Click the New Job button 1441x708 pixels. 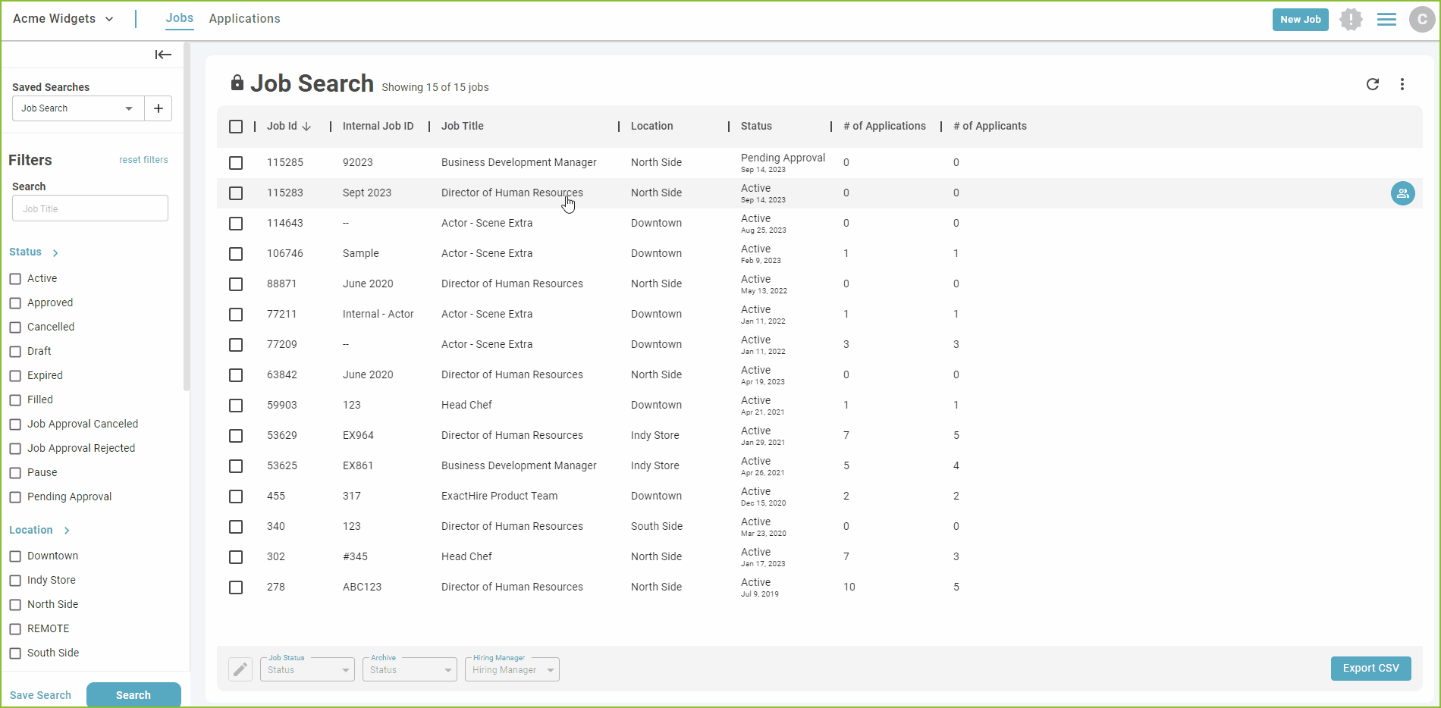click(x=1300, y=20)
